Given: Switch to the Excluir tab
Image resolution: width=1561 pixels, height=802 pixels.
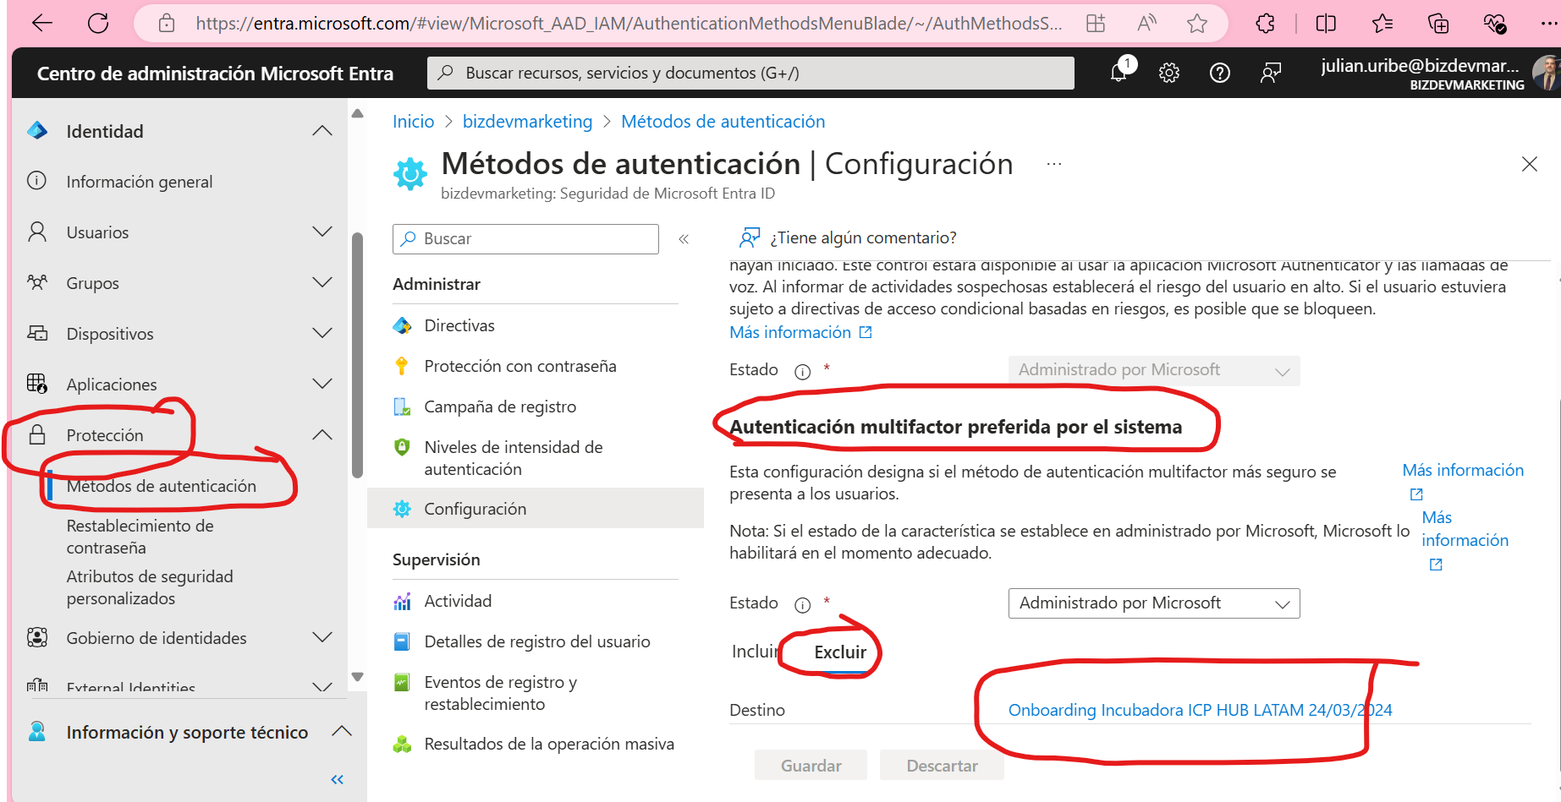Looking at the screenshot, I should 840,652.
